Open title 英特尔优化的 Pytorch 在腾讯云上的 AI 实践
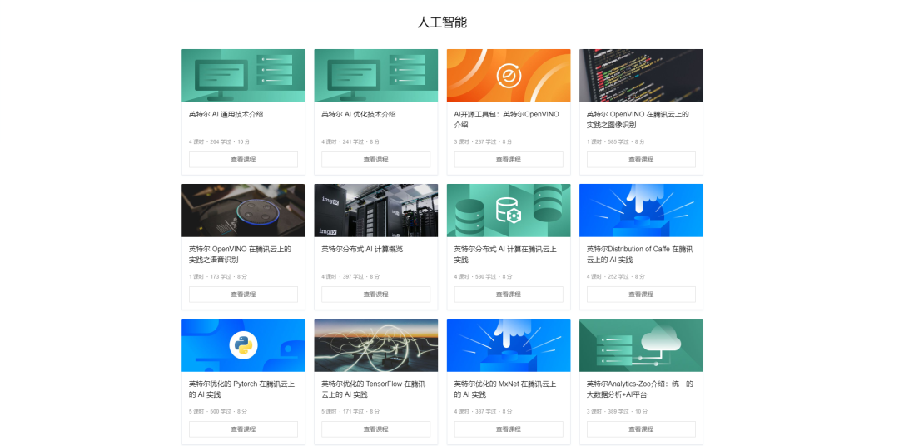Viewport: 899px width, 446px height. [241, 389]
